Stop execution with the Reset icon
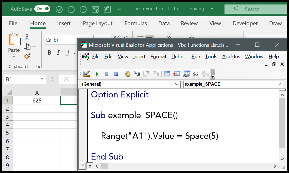289x173 pixels. click(116, 74)
